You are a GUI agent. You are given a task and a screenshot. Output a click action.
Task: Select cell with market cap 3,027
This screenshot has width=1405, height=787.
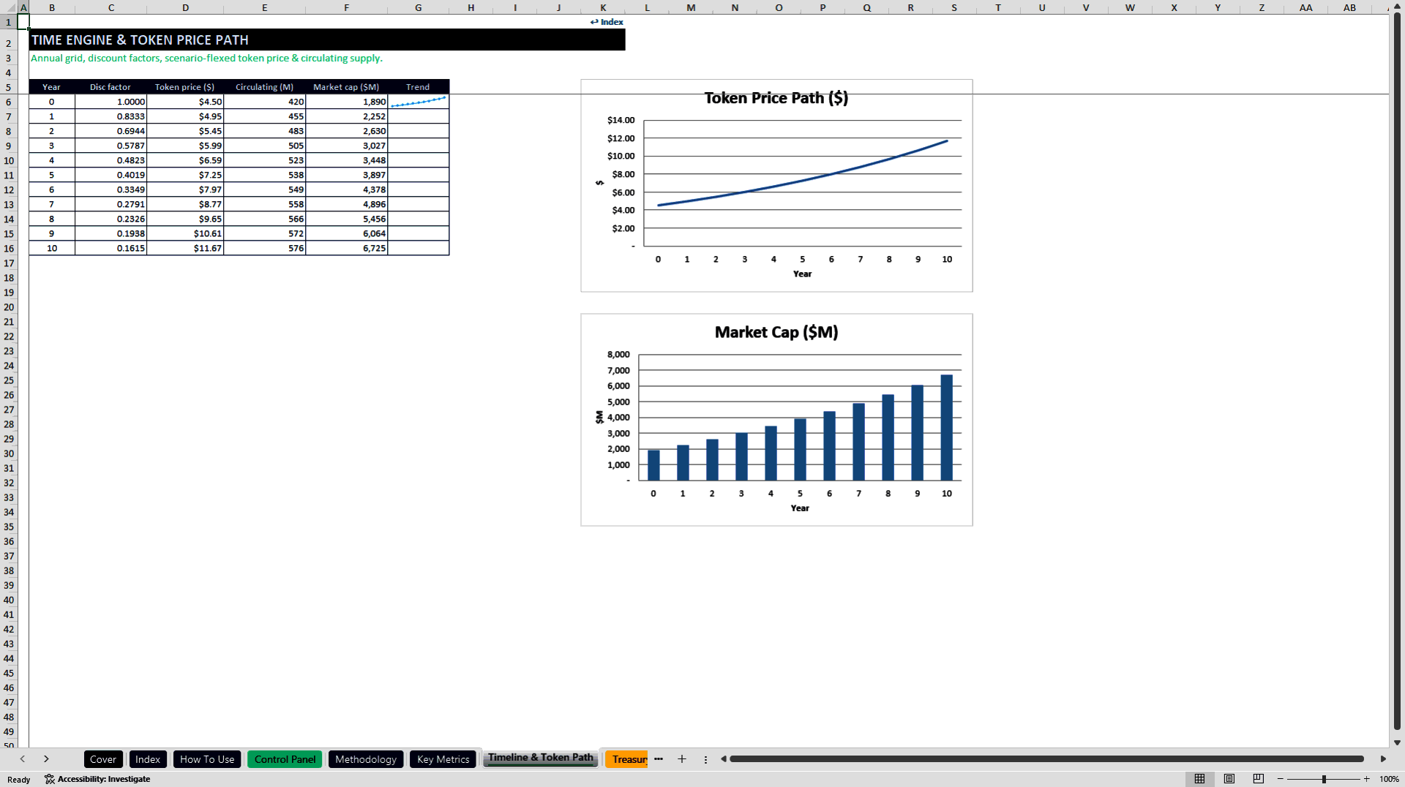coord(346,146)
